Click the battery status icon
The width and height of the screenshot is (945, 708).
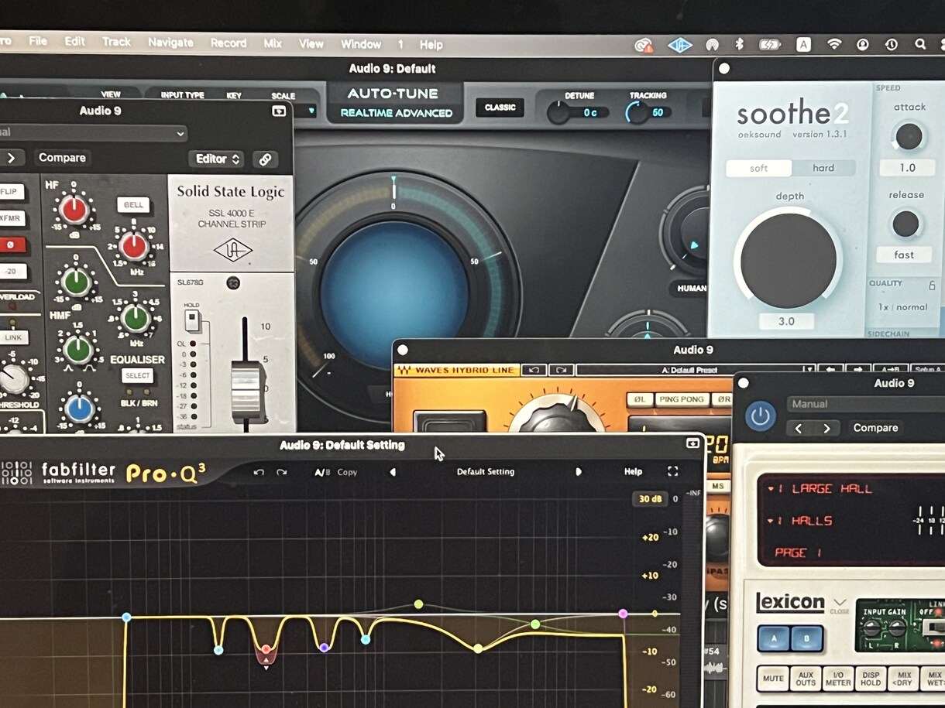[x=770, y=45]
